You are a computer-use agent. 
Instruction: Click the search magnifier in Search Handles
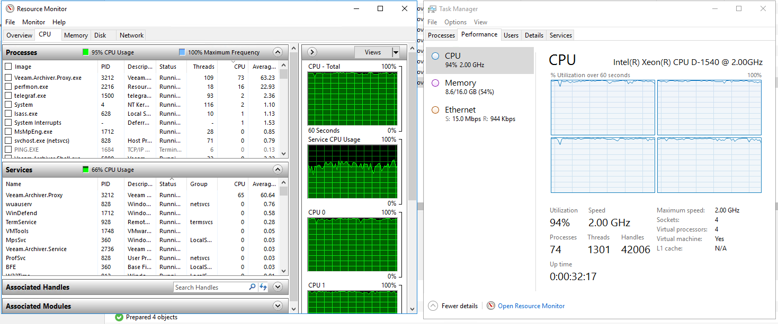pos(252,287)
